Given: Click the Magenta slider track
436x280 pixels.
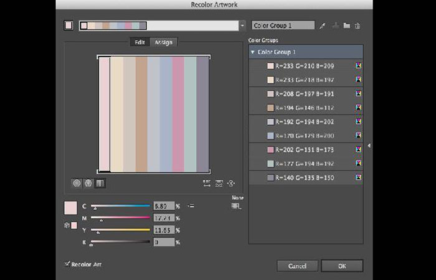Looking at the screenshot, I should [x=121, y=218].
